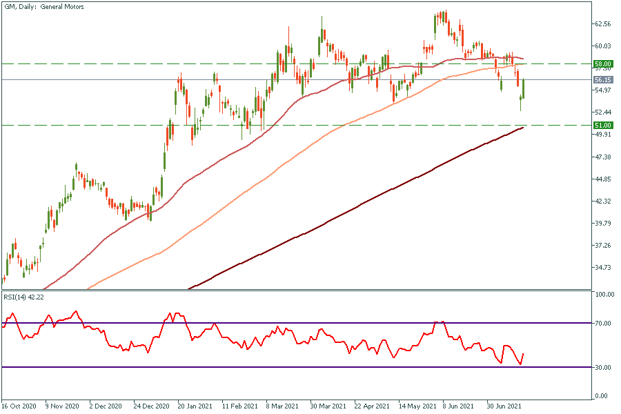Click the last green candlestick on the chart
This screenshot has height=414, width=621.
[524, 88]
